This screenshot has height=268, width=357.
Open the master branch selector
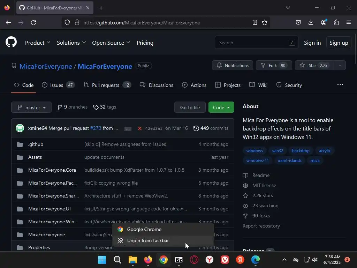tap(31, 107)
